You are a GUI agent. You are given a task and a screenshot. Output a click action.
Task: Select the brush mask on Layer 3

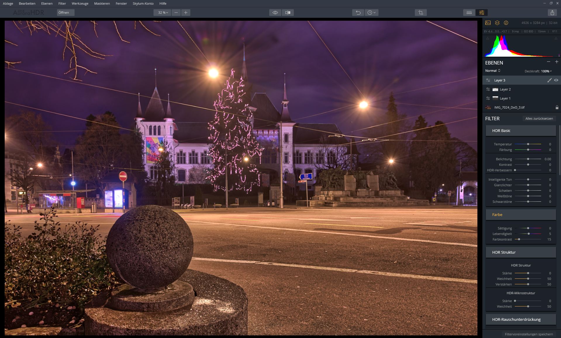pos(550,80)
